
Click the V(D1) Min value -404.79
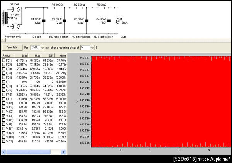[x=22, y=120]
